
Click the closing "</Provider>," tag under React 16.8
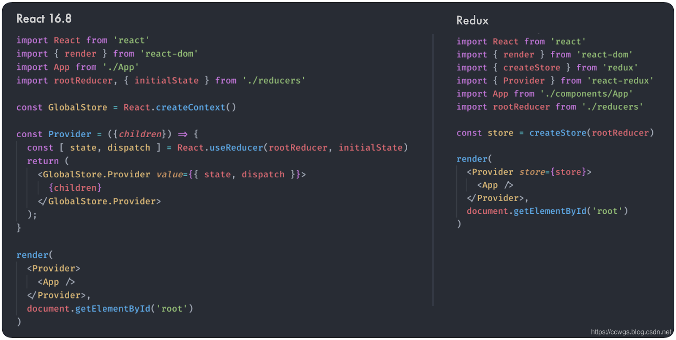59,295
